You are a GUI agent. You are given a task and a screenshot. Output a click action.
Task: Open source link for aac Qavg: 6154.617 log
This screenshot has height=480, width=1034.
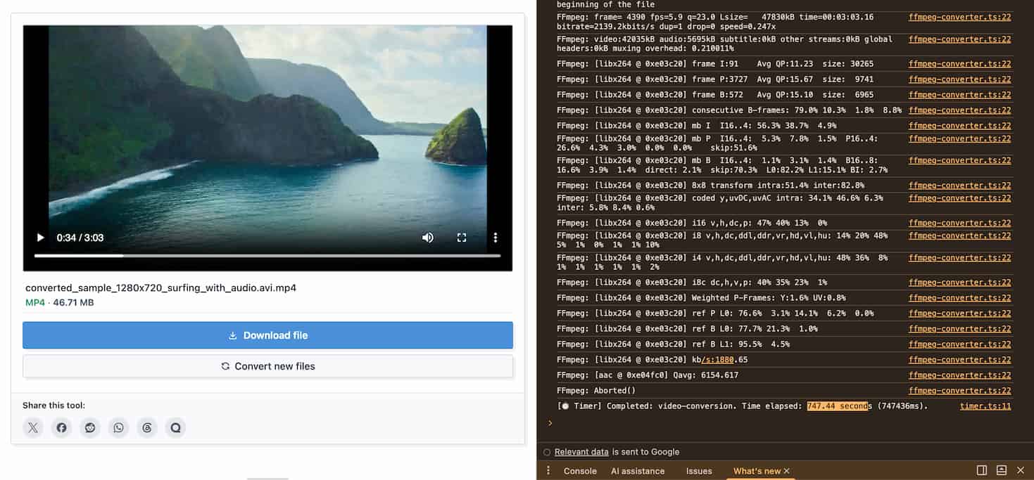click(x=959, y=375)
